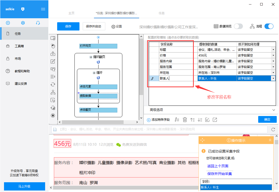Open 任务 in the sidebar
Image resolution: width=279 pixels, height=192 pixels.
coord(24,33)
